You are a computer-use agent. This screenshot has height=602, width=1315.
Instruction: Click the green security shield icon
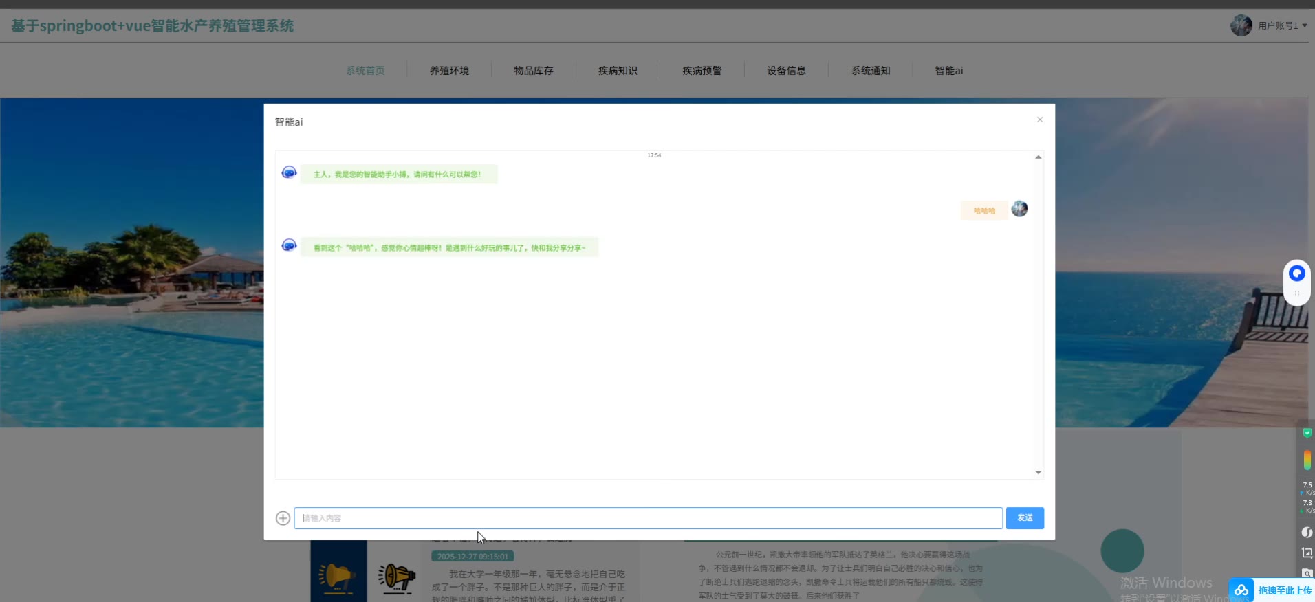pos(1307,433)
